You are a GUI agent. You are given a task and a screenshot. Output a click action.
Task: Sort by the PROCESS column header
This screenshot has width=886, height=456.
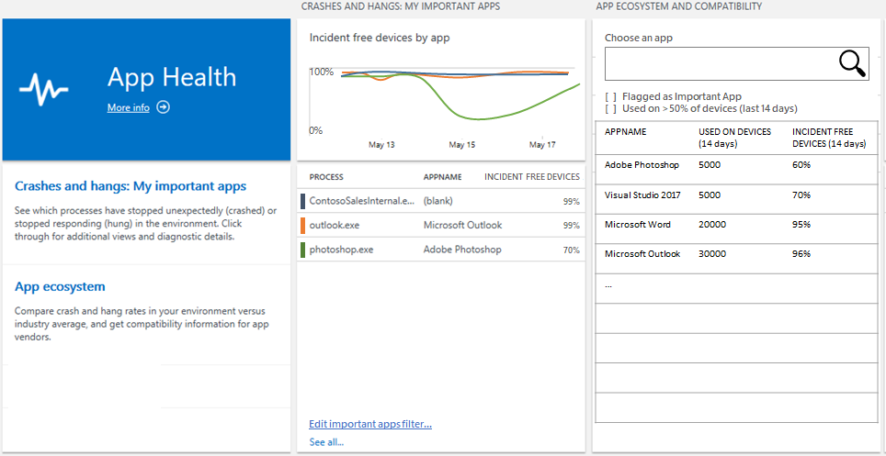point(326,177)
